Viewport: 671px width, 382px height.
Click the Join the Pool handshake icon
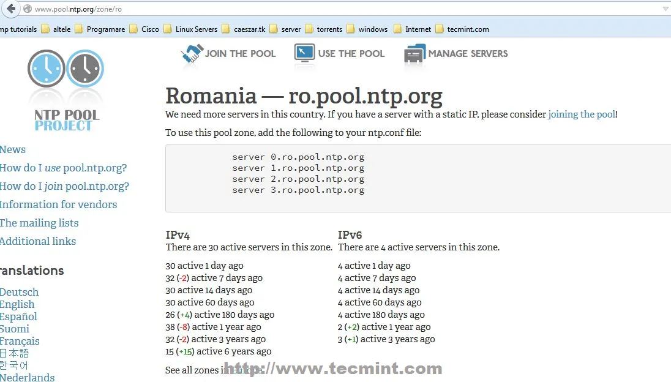192,54
